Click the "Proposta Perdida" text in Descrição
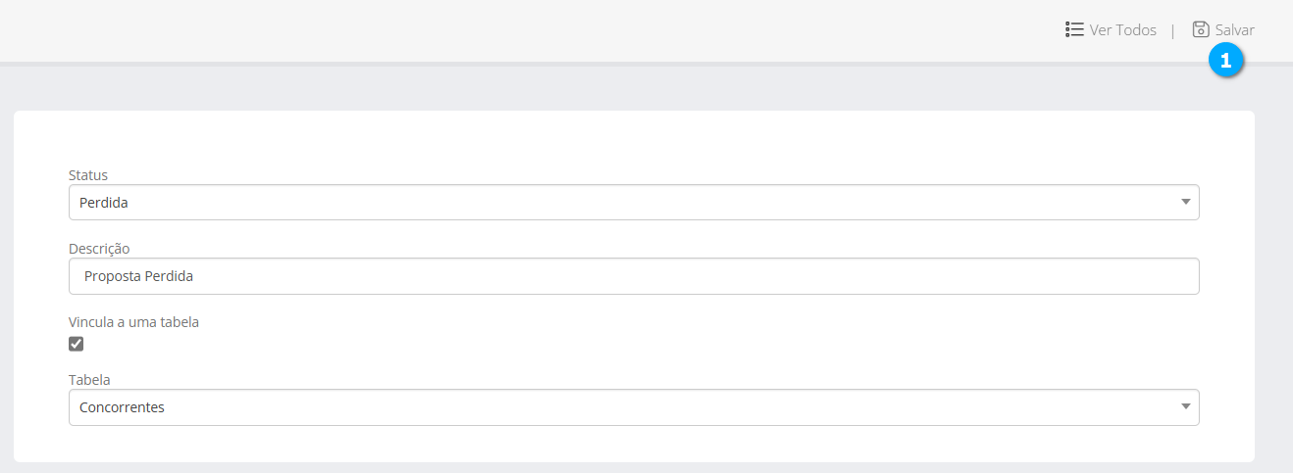1293x473 pixels. 138,276
